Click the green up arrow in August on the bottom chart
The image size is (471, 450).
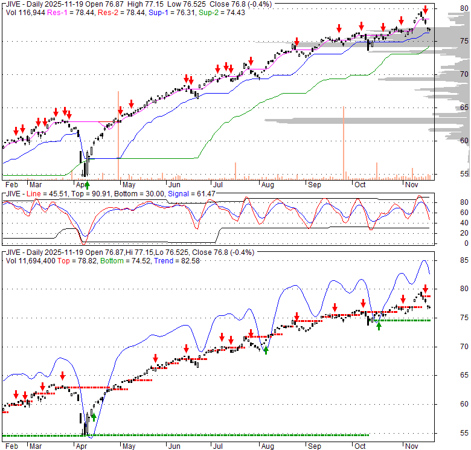click(x=266, y=350)
